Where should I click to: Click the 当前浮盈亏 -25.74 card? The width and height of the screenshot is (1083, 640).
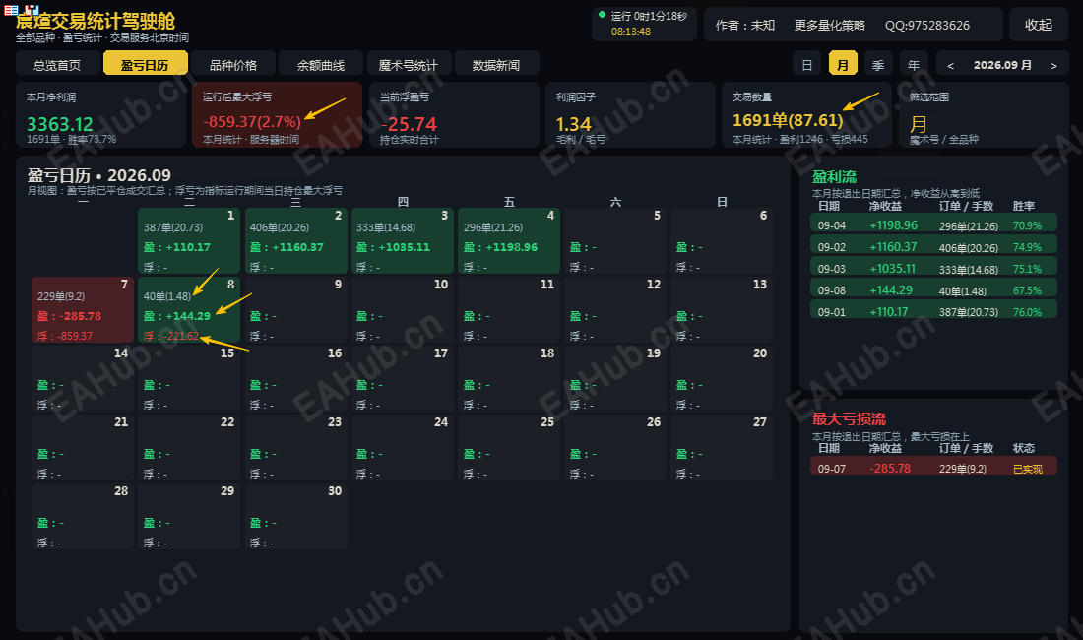pos(454,114)
